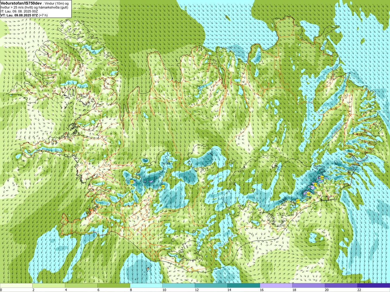Click the '(+7 h)' forecast offset text
Viewport: 390px width, 292px height.
coord(44,15)
